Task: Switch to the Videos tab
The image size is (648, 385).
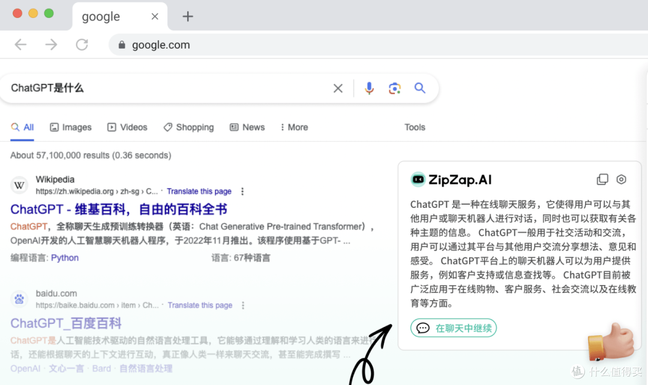Action: click(127, 128)
